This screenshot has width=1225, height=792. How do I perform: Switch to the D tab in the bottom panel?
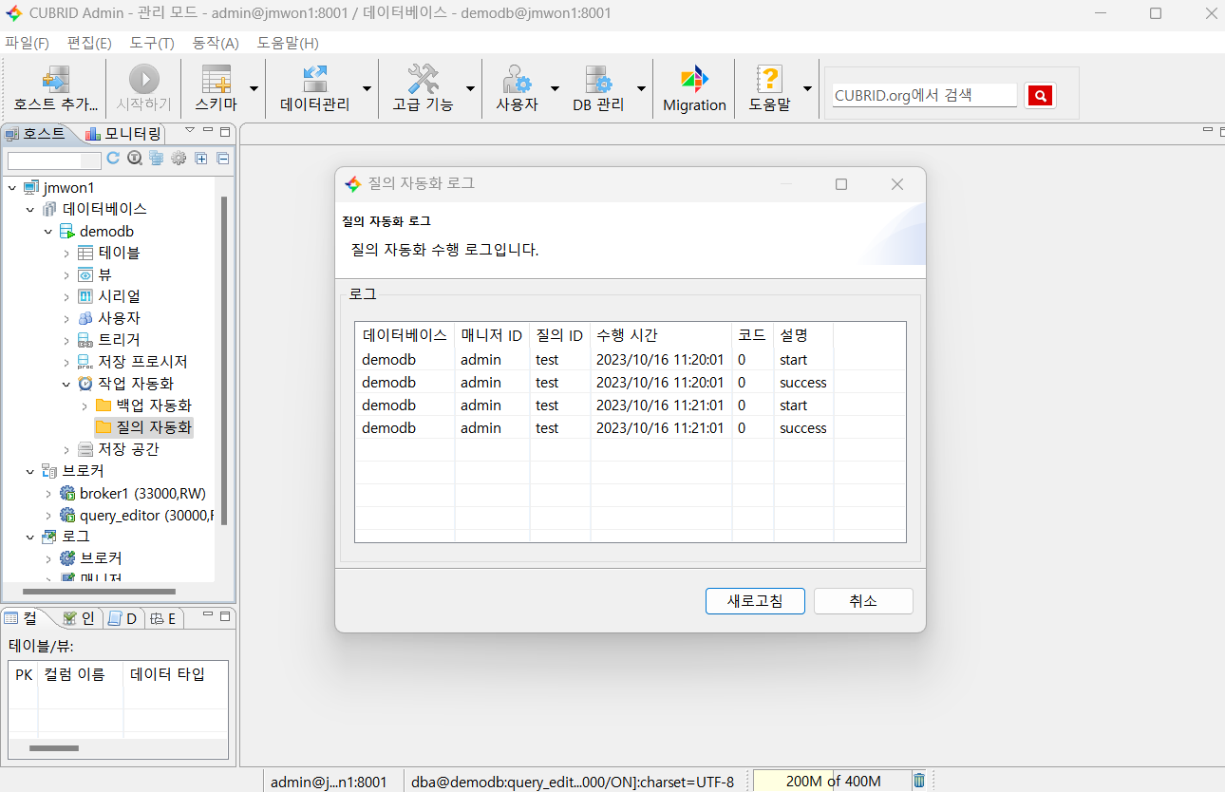(122, 618)
